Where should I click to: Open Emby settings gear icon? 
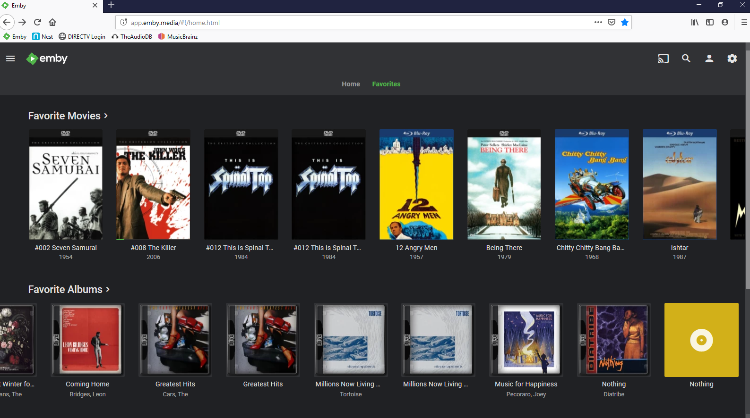pyautogui.click(x=732, y=59)
